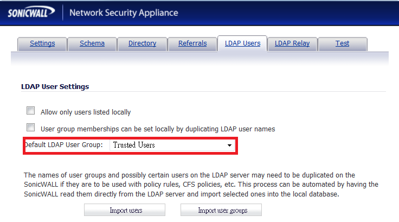Click the LDAP Users tab
This screenshot has width=399, height=222.
(x=242, y=43)
